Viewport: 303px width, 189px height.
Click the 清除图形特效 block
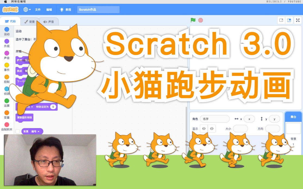pyautogui.click(x=24, y=117)
